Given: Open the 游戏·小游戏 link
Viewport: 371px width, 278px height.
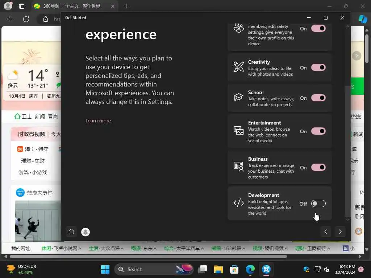Looking at the screenshot, I should click(x=33, y=172).
